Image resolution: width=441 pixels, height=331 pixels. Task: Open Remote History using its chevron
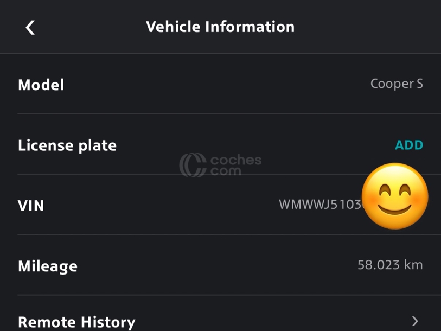click(415, 321)
